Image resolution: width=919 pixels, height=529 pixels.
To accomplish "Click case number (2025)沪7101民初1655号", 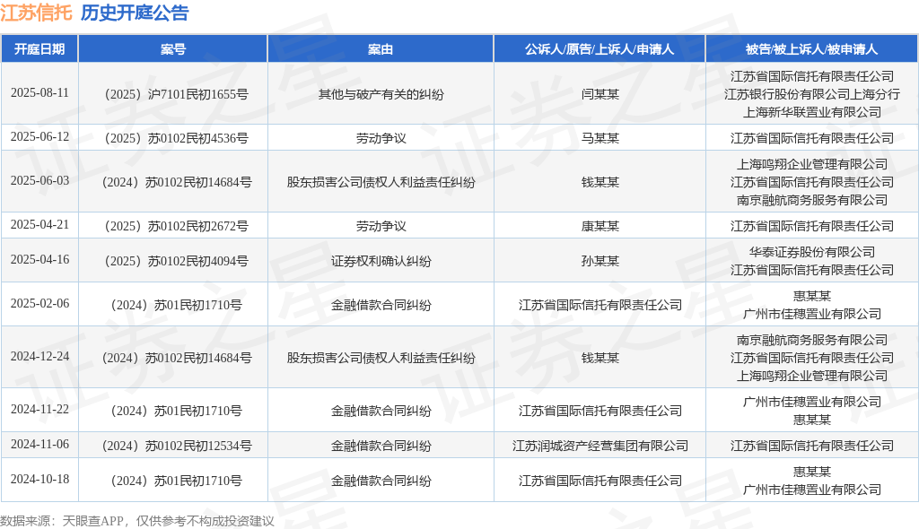I will click(x=173, y=94).
